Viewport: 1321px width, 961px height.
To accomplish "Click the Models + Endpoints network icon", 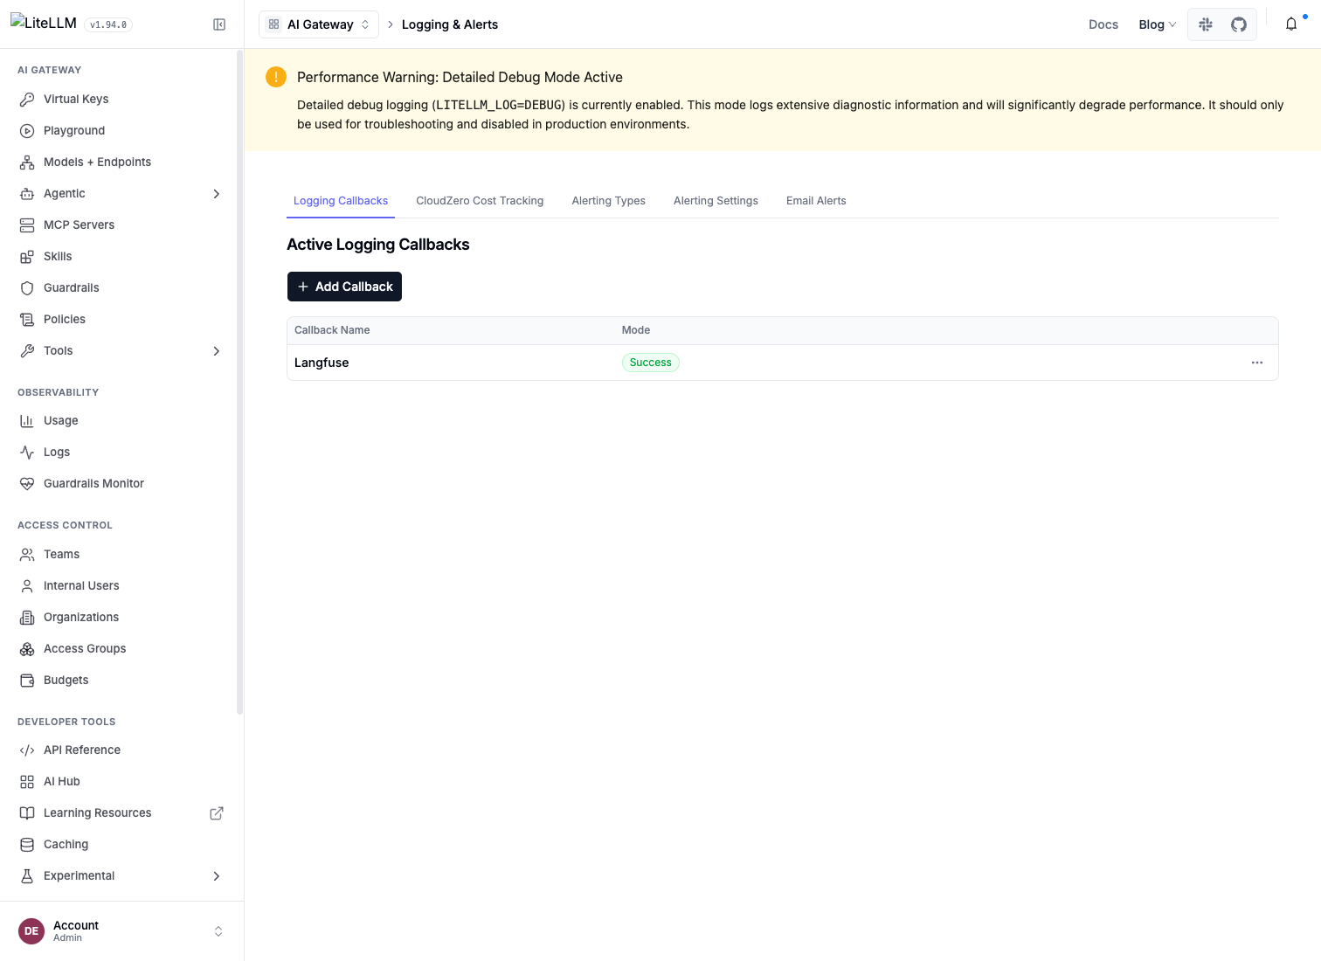I will click(x=27, y=162).
